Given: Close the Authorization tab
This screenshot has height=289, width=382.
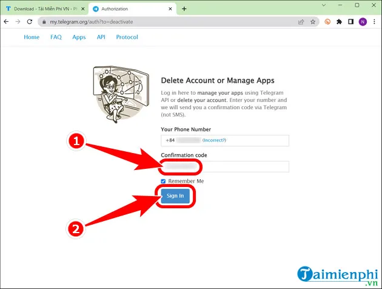Looking at the screenshot, I should pyautogui.click(x=170, y=8).
